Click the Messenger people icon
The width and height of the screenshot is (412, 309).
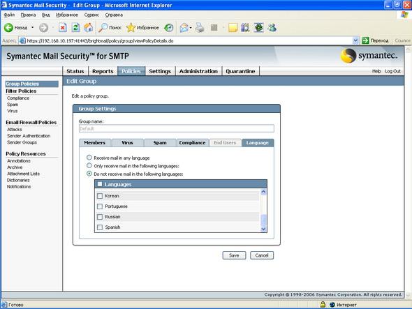pos(272,28)
